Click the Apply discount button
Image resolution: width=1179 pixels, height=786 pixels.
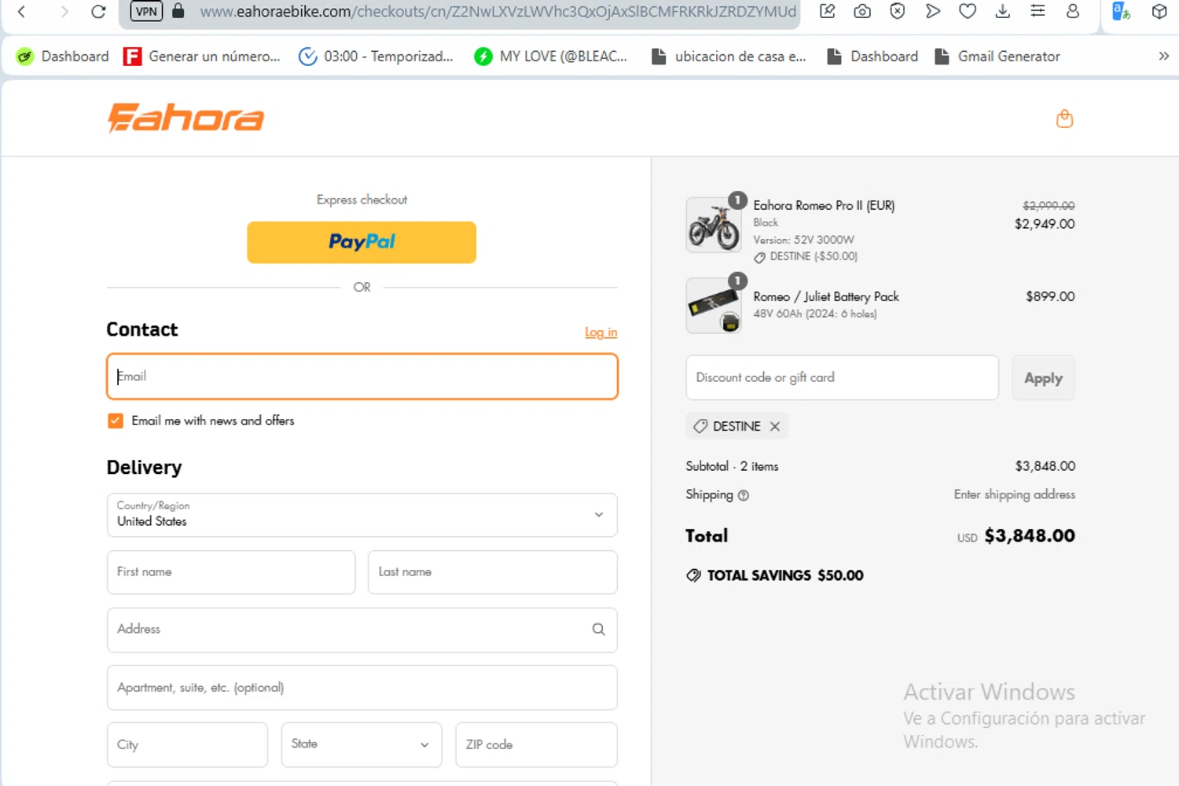click(x=1043, y=378)
